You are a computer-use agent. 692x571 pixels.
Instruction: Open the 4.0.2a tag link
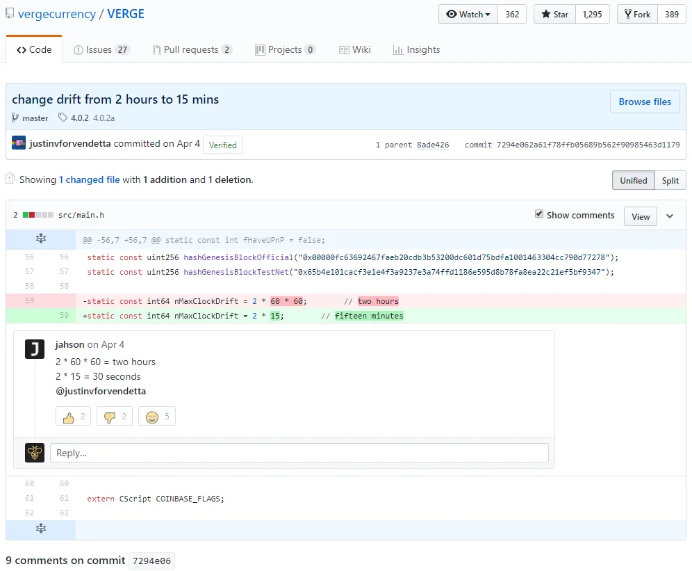pos(104,118)
